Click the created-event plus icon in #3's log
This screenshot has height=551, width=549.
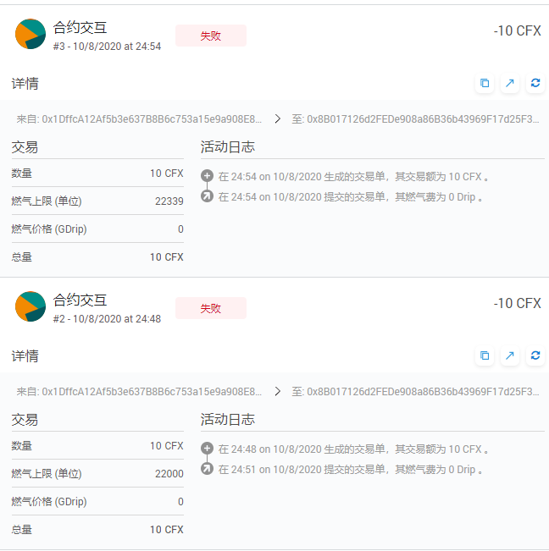pyautogui.click(x=208, y=176)
